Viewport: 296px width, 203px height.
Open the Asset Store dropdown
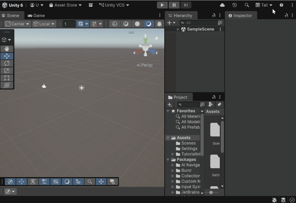(x=65, y=5)
